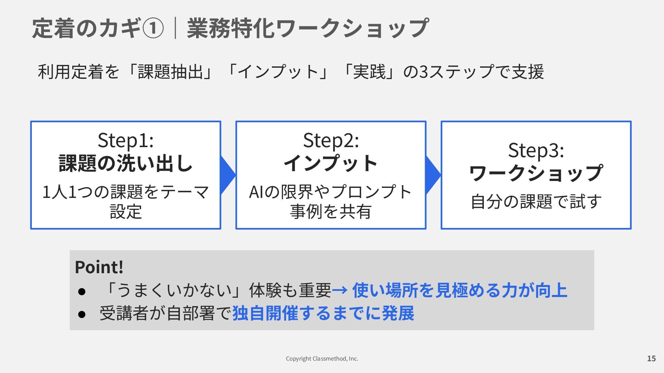Screen dimensions: 664x373
Task: Click the 業務特化ワークショップ heading text
Action: coord(307,28)
